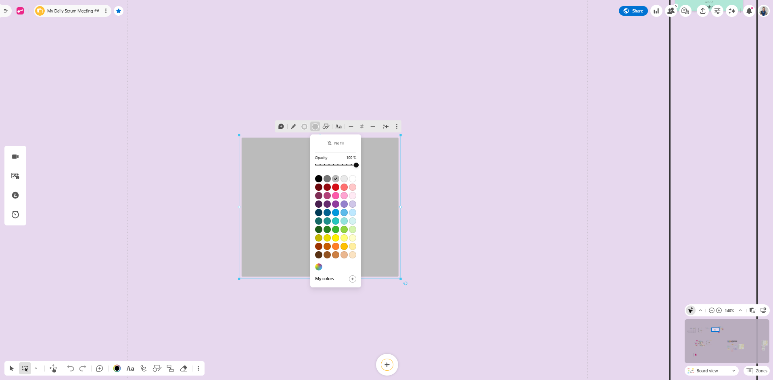This screenshot has height=380, width=773.
Task: Toggle favorite star for the board
Action: click(x=119, y=11)
